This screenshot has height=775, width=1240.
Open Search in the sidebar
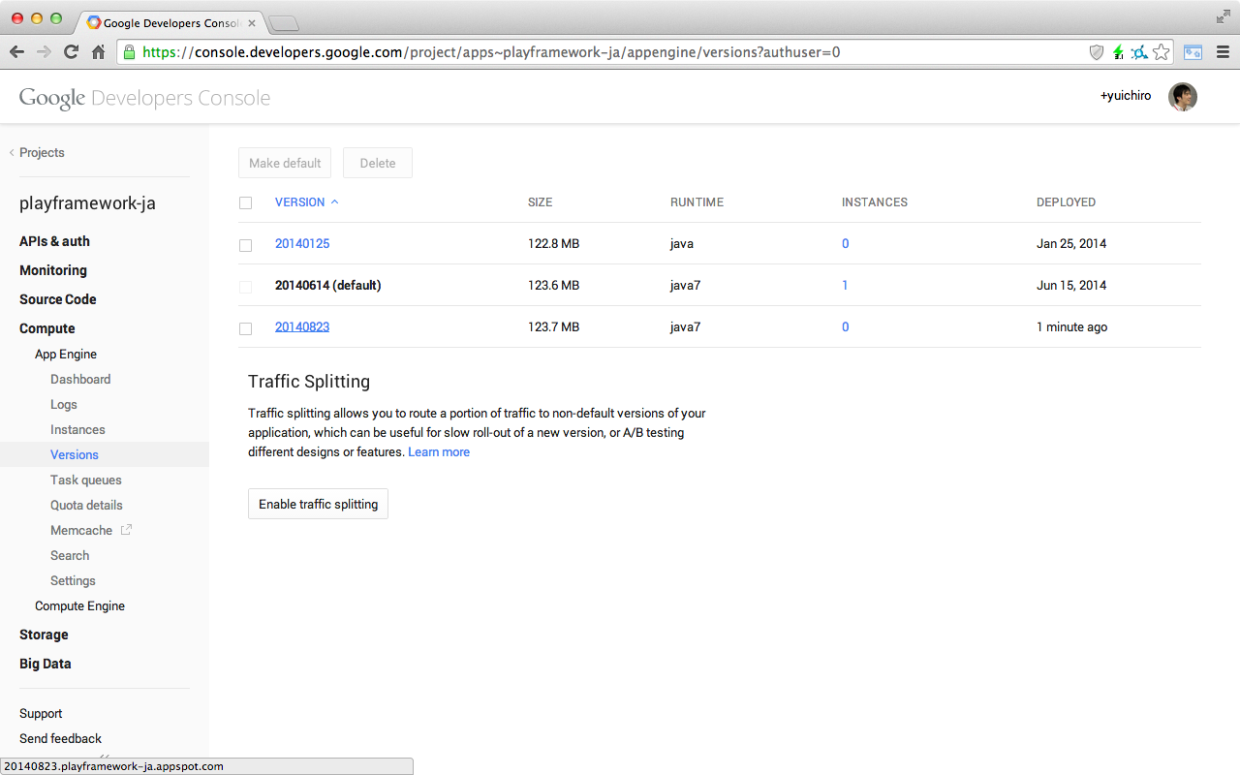click(70, 556)
